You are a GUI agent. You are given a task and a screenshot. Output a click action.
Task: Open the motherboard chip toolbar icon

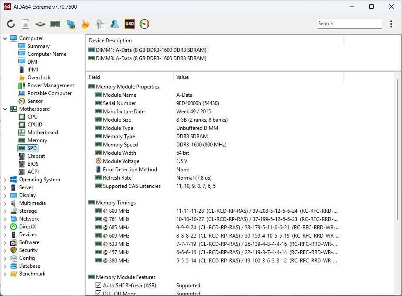(40, 24)
